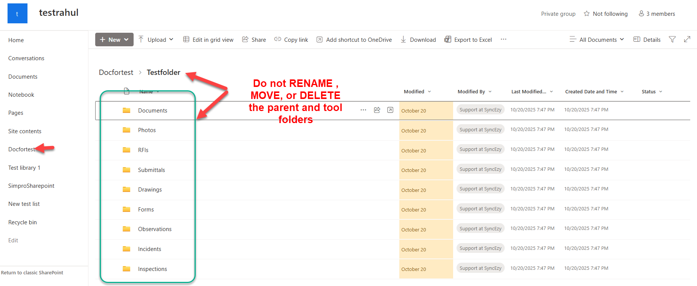Download the selected items
Screen dimensions: 697x286
(418, 40)
